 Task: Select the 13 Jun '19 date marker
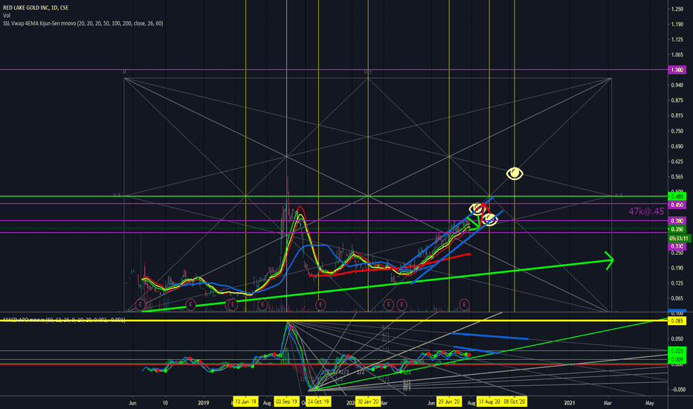pyautogui.click(x=245, y=402)
